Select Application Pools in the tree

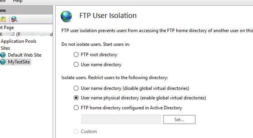tap(18, 41)
